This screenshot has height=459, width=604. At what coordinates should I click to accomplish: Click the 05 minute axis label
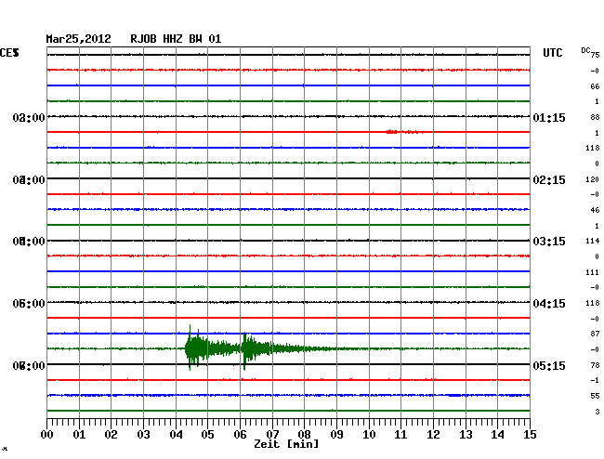coord(207,435)
